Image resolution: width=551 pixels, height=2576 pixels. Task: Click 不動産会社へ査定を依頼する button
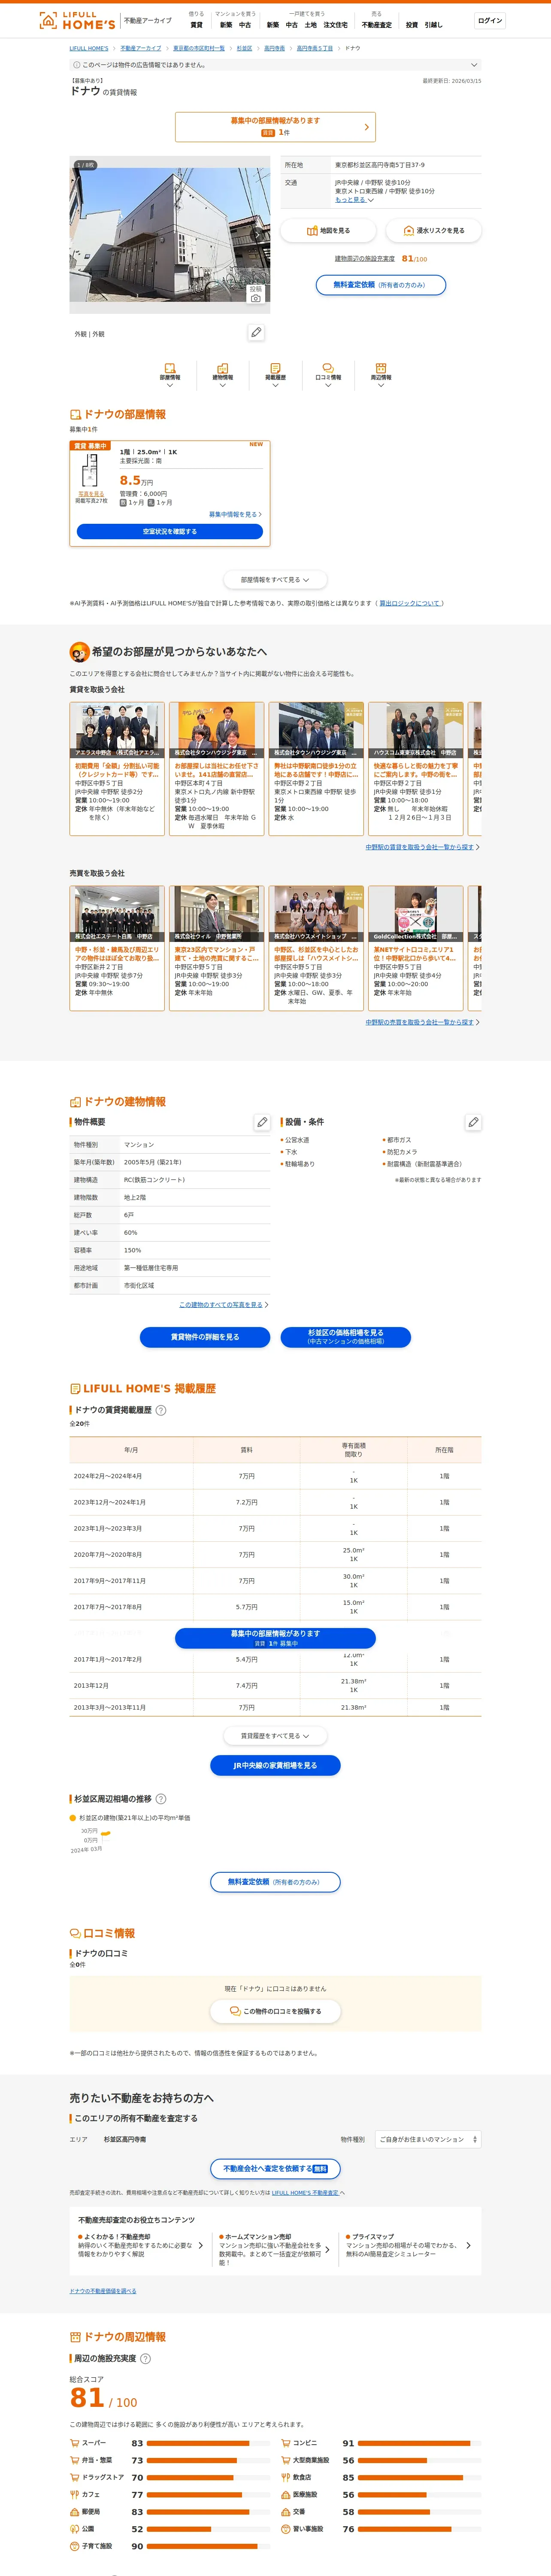tap(275, 2168)
